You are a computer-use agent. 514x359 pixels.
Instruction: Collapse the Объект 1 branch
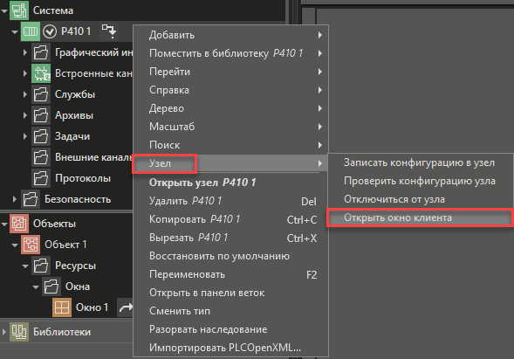pos(15,245)
